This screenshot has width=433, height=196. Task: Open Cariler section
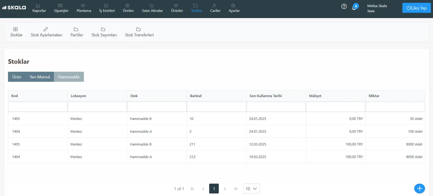[x=215, y=8]
